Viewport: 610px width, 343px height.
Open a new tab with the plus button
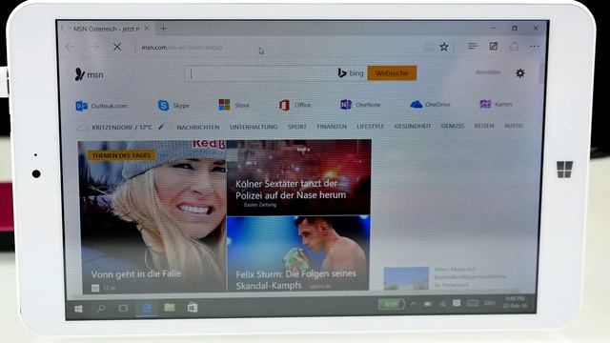pyautogui.click(x=163, y=29)
